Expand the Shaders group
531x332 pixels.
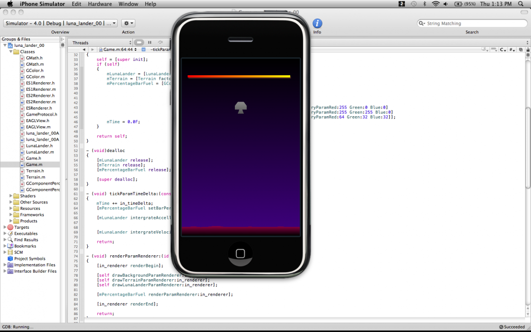[x=11, y=196]
